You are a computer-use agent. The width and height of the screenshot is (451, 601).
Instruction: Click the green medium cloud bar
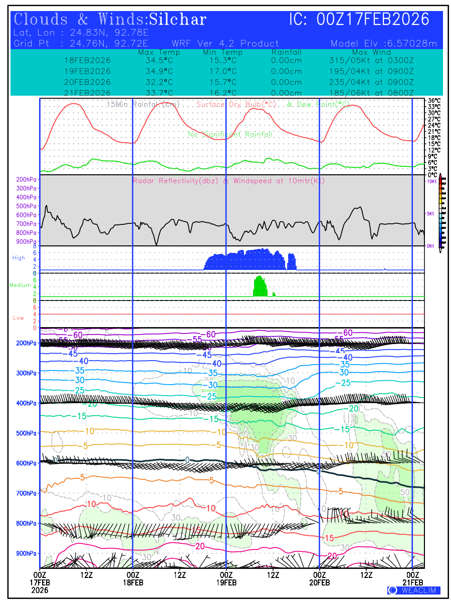pyautogui.click(x=261, y=286)
